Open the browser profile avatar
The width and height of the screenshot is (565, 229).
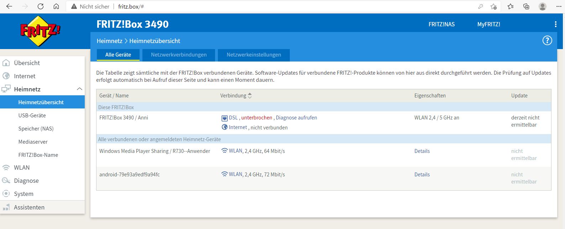[543, 6]
